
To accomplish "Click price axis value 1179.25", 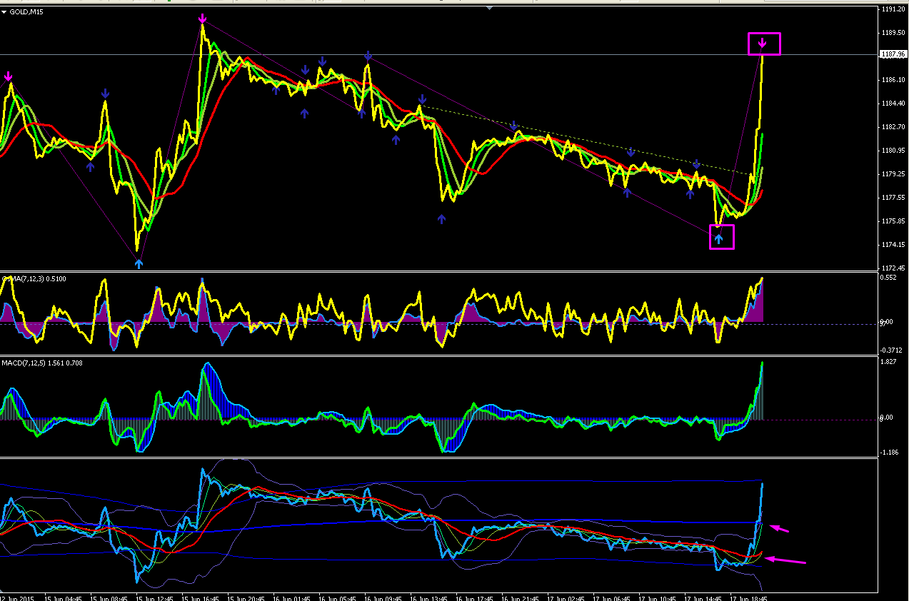I will coord(893,174).
